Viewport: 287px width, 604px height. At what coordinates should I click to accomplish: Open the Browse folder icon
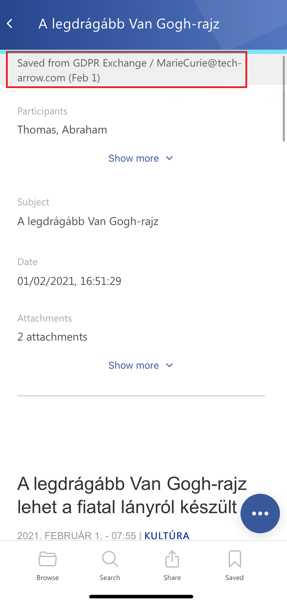point(48,559)
